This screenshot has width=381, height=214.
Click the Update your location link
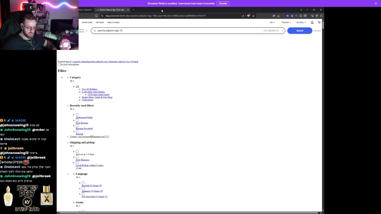click(x=79, y=137)
